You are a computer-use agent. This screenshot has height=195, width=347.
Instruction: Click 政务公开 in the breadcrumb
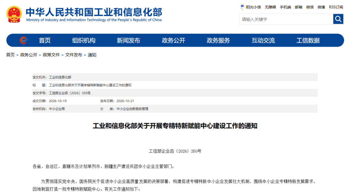pos(29,55)
